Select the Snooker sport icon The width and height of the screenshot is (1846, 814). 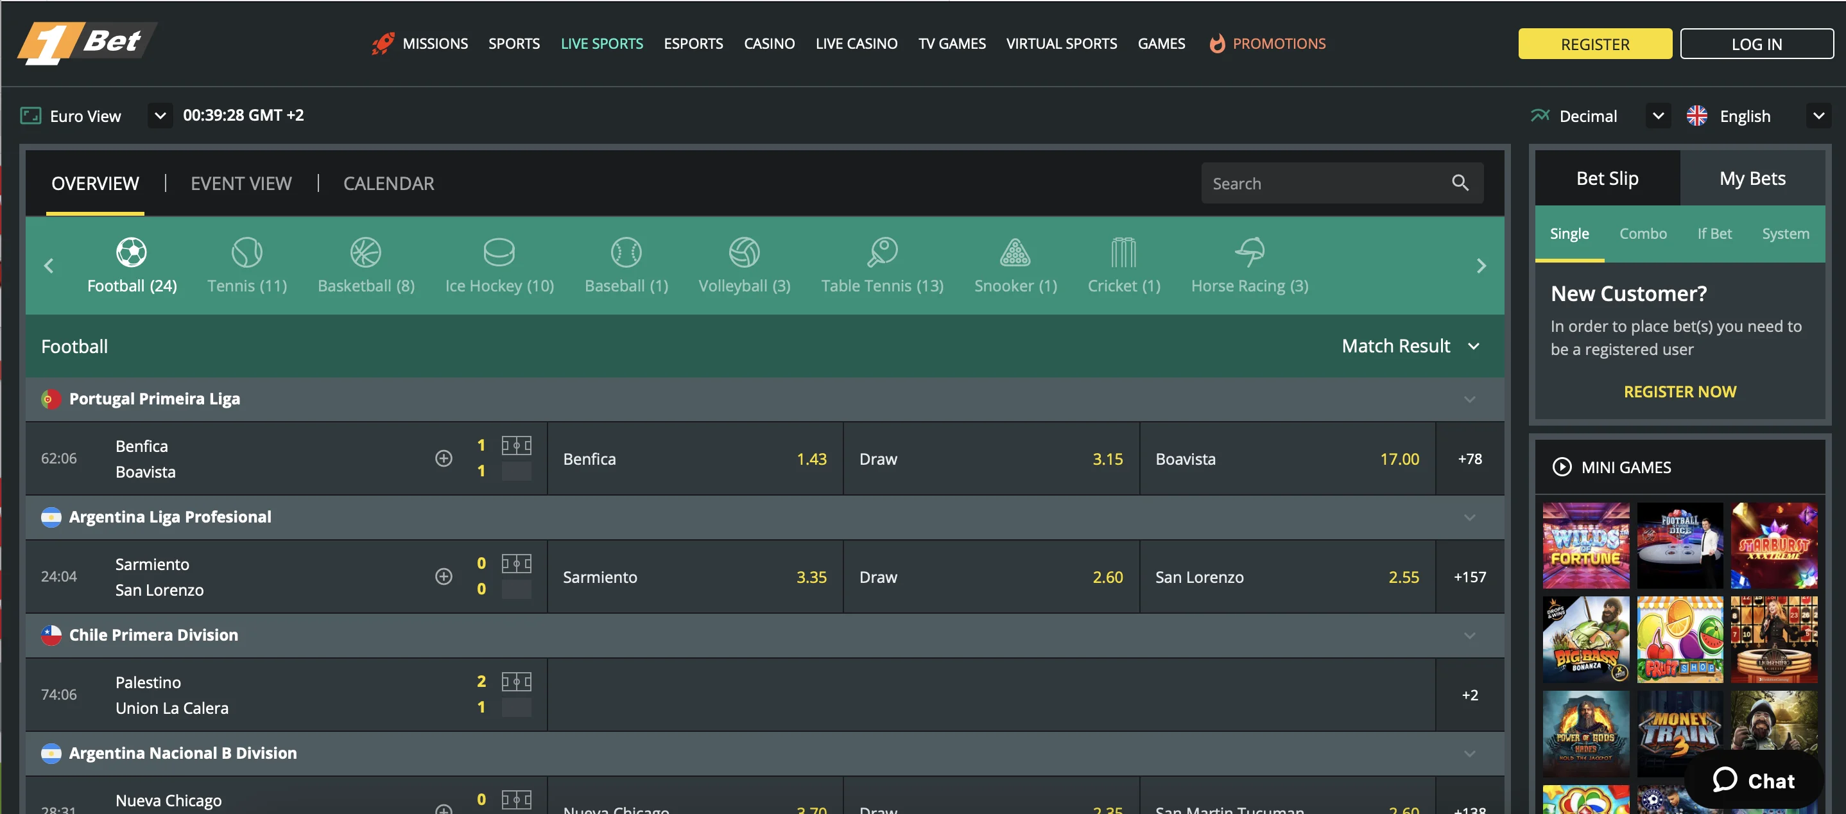click(1015, 252)
